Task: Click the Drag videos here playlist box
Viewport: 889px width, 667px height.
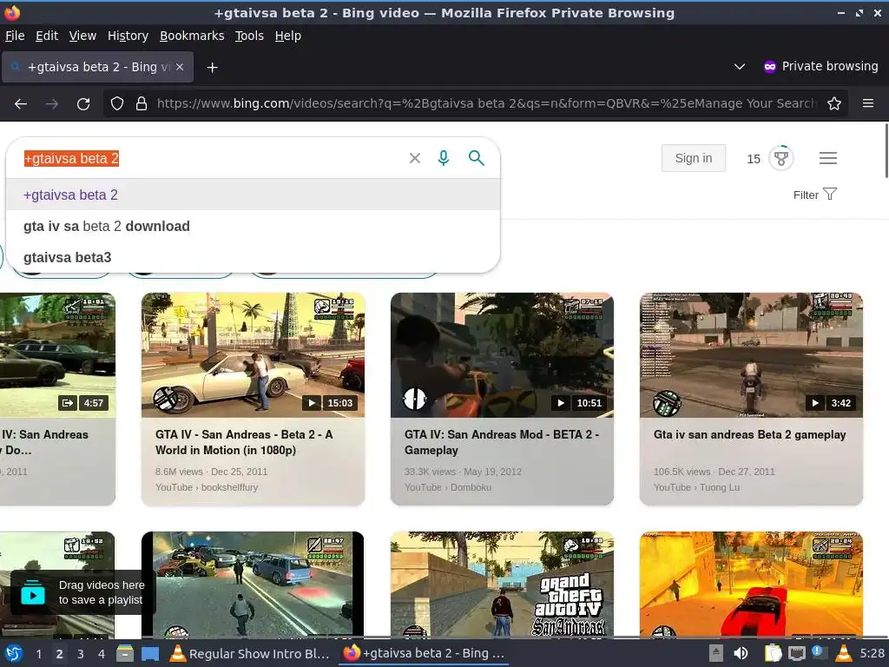Action: (x=82, y=592)
